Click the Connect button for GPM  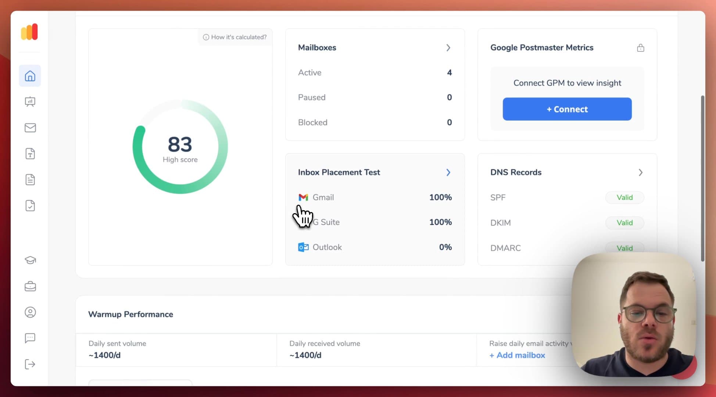tap(567, 109)
